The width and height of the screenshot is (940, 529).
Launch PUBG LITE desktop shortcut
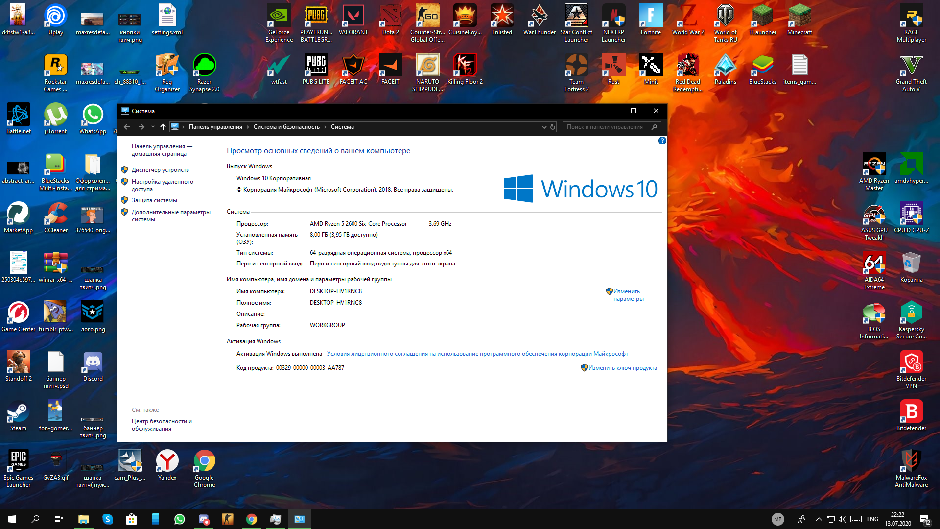(x=316, y=69)
